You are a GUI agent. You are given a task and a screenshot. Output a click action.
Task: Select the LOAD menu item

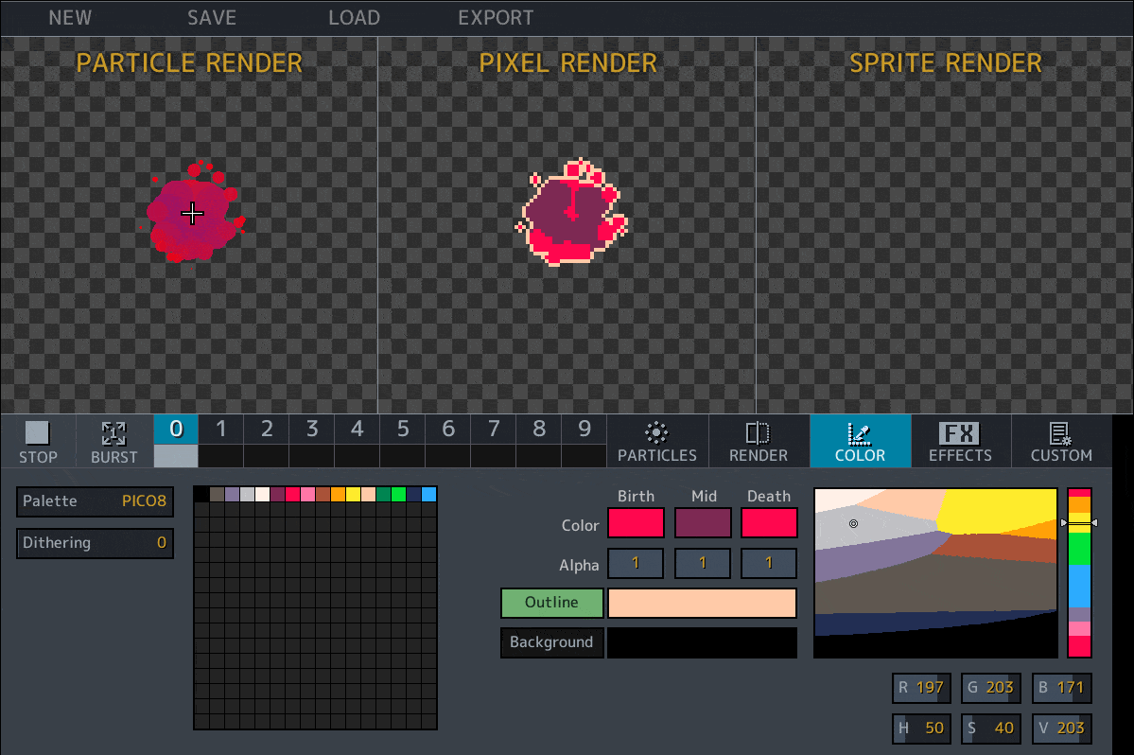click(354, 18)
